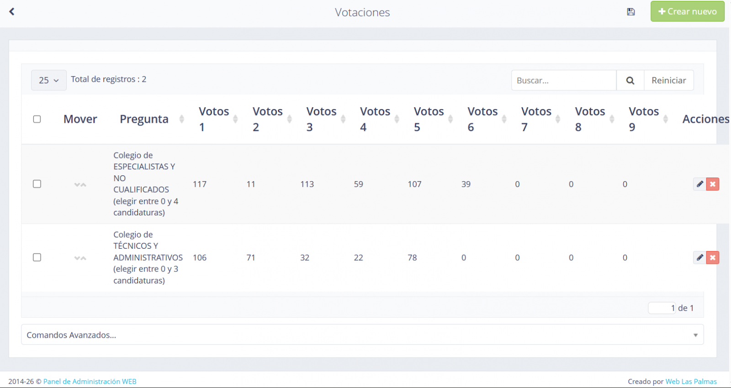Check the TÉCNICOS Y ADMINISTRATIVOS row checkbox
The image size is (731, 388).
[x=37, y=257]
